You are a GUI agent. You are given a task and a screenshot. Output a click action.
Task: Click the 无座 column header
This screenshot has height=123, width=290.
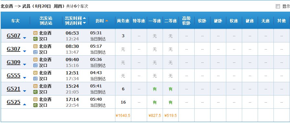click(x=265, y=21)
